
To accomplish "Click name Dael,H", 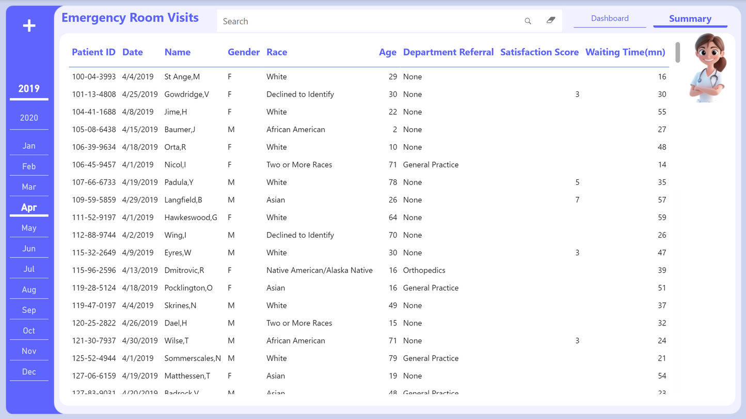I will pyautogui.click(x=176, y=323).
